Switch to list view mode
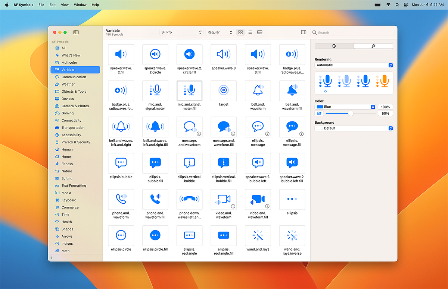448x289 pixels. coord(250,32)
